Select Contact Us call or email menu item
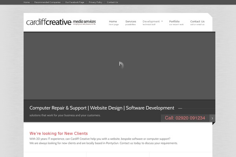236x157 pixels. 197,23
